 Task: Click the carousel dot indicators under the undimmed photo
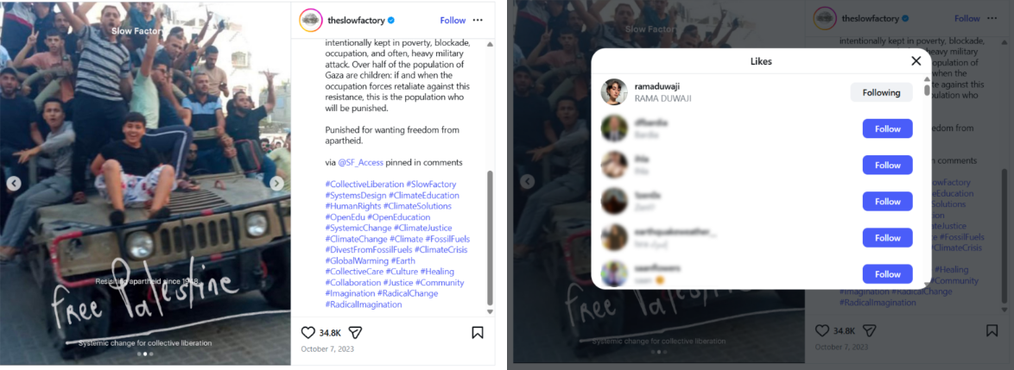(x=145, y=354)
